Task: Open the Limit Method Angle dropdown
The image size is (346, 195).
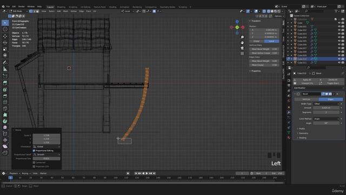Action: (x=326, y=119)
